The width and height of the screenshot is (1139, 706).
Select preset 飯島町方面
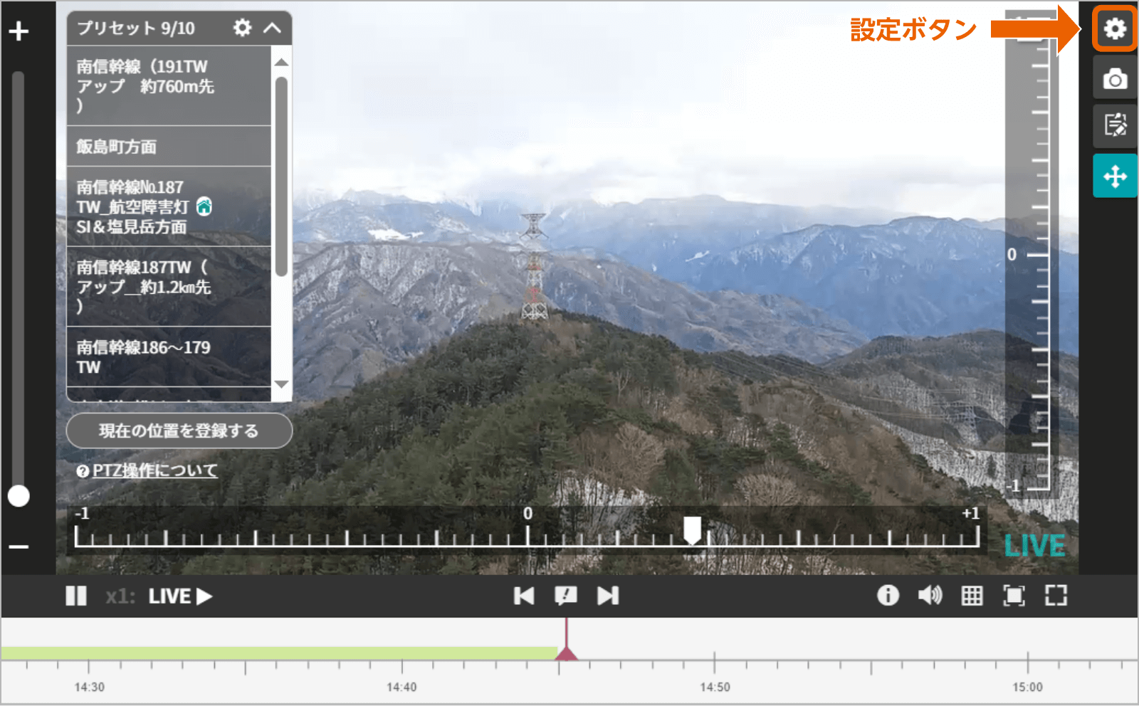(169, 147)
